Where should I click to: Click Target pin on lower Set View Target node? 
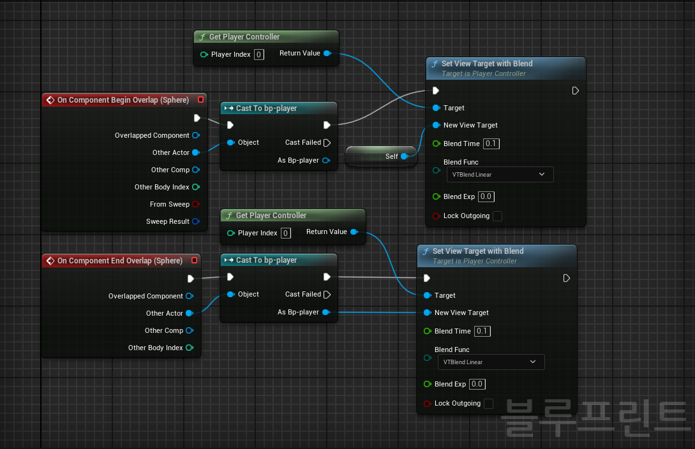coord(428,295)
